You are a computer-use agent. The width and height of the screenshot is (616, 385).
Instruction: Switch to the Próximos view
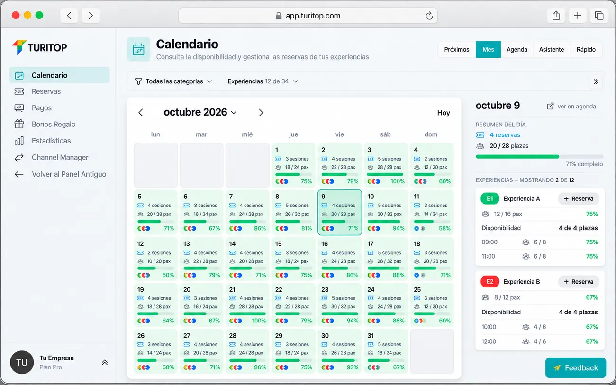click(x=457, y=49)
